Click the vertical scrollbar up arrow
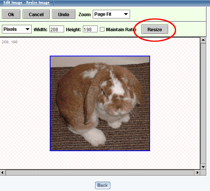This screenshot has height=191, width=210. [x=203, y=40]
